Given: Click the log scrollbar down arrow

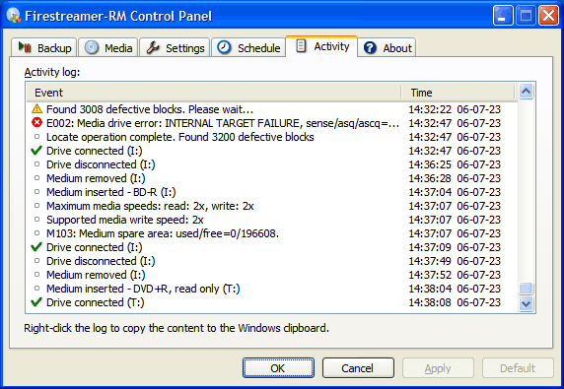Looking at the screenshot, I should 526,304.
